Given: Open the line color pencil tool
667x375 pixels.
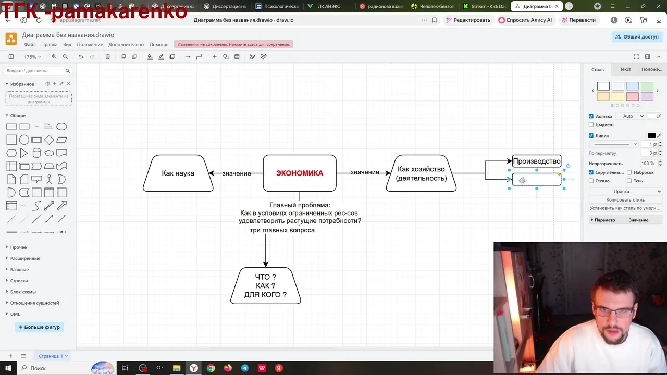Looking at the screenshot, I should (161, 57).
